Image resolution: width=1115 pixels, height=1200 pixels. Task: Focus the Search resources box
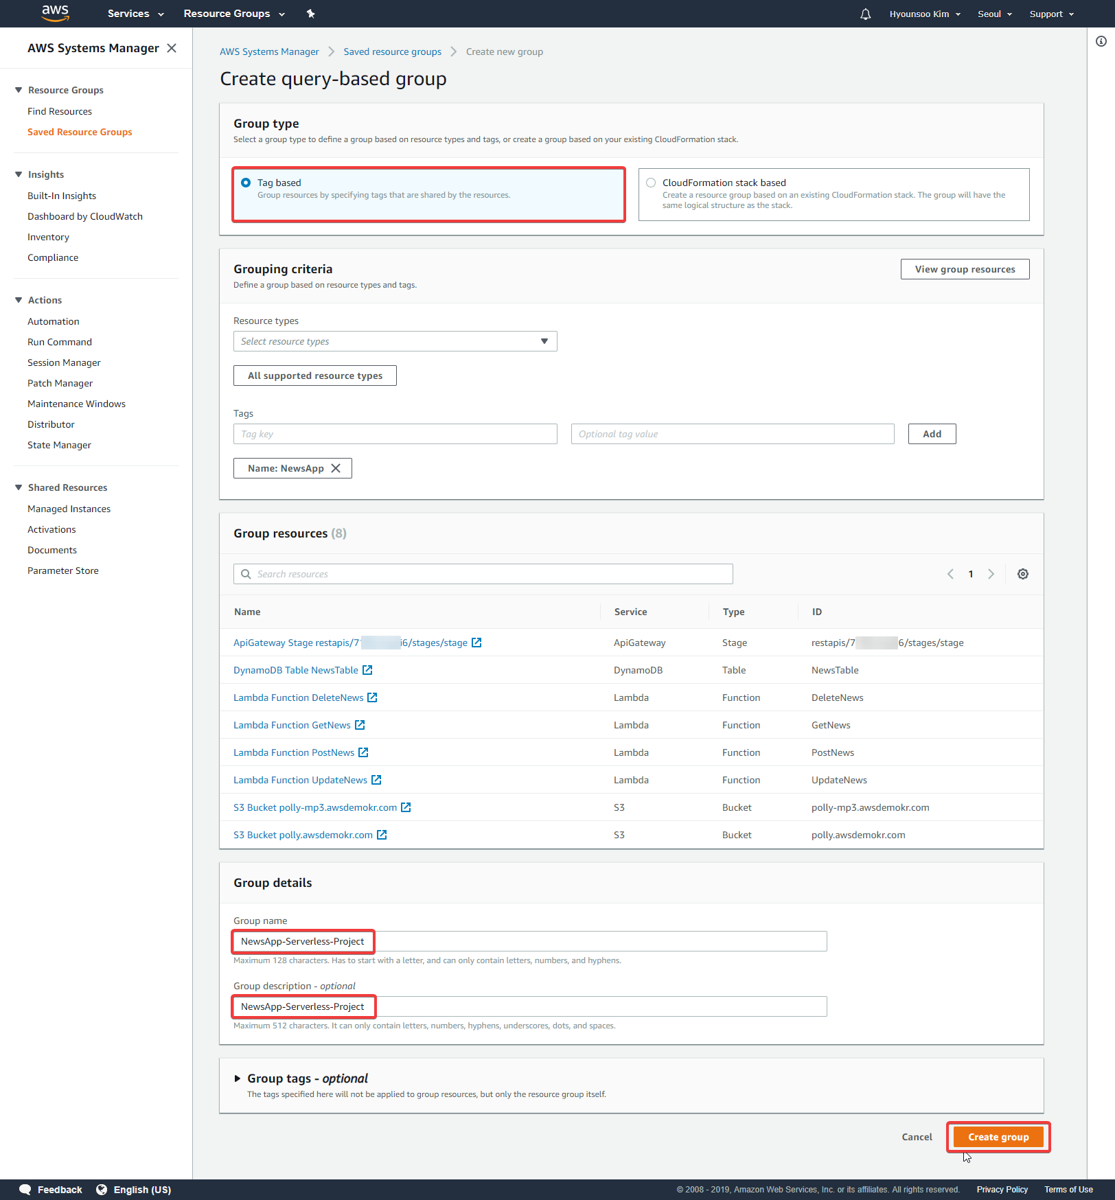[483, 574]
